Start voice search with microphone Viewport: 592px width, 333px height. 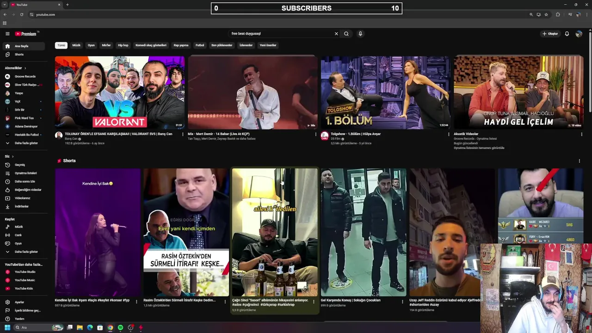(360, 34)
